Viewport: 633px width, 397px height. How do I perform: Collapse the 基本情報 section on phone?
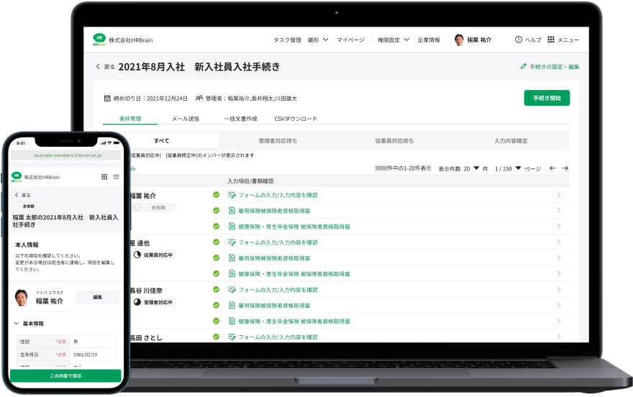(17, 324)
